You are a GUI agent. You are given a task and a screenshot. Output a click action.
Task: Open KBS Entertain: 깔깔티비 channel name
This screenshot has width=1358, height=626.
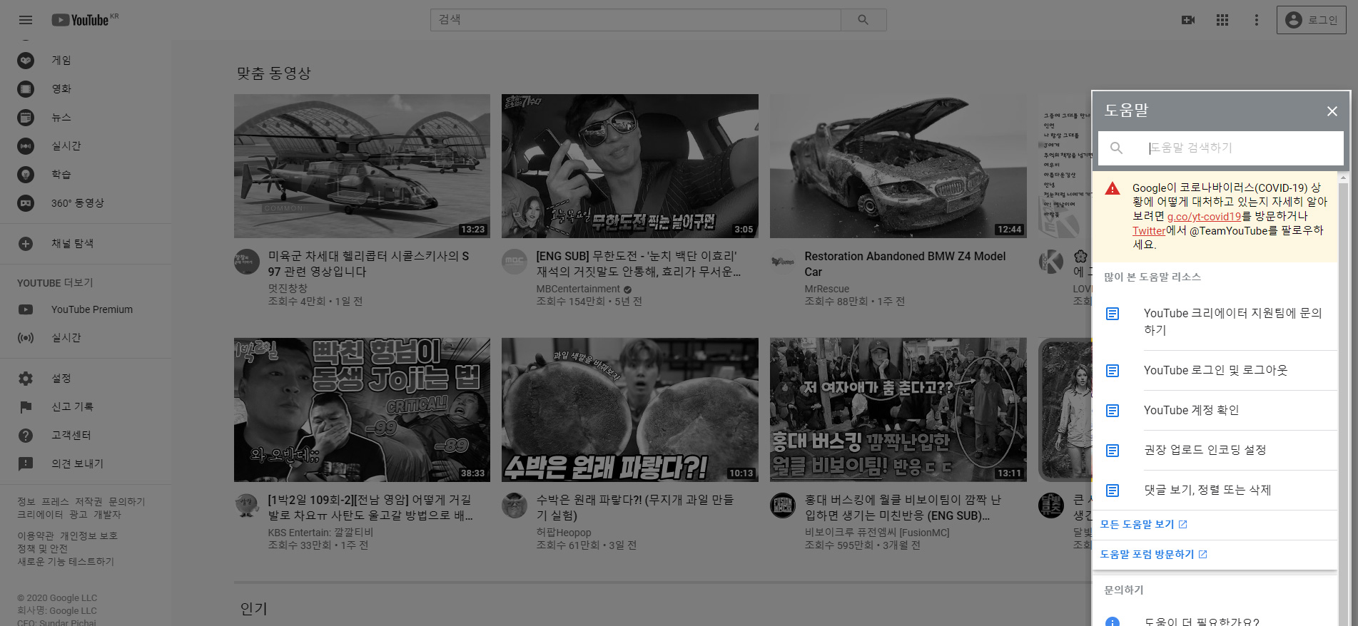(x=320, y=533)
